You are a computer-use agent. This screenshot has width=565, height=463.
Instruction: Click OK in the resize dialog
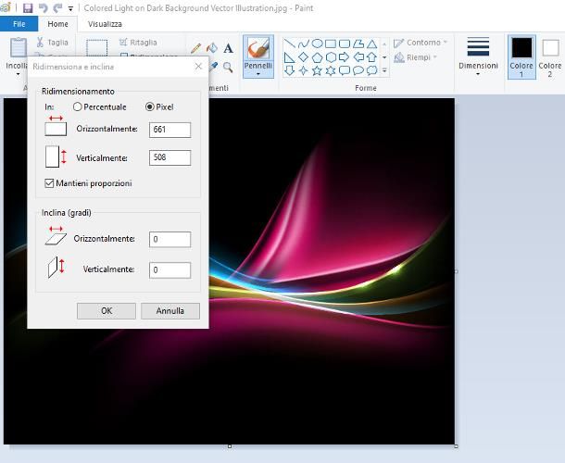point(107,311)
